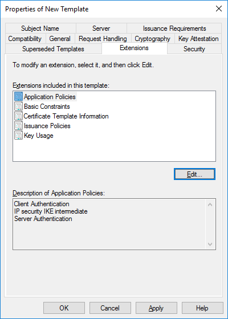Viewport: 228px width, 319px height.
Task: Switch to the General tab
Action: click(60, 39)
